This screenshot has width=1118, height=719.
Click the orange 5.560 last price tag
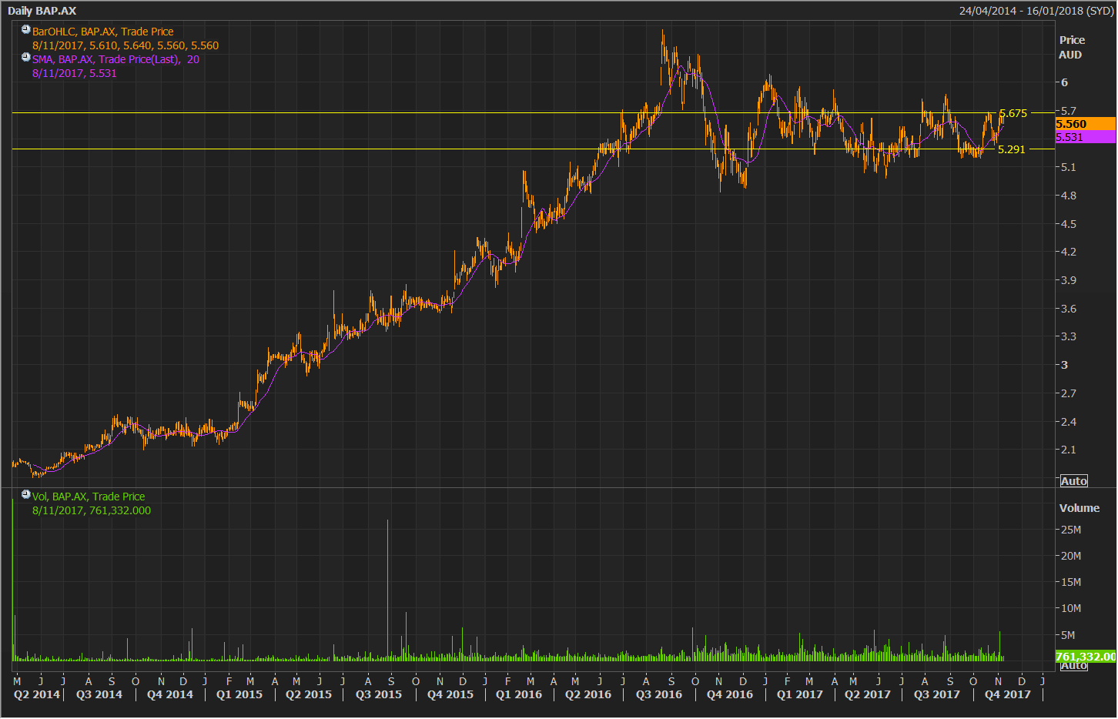pyautogui.click(x=1085, y=124)
